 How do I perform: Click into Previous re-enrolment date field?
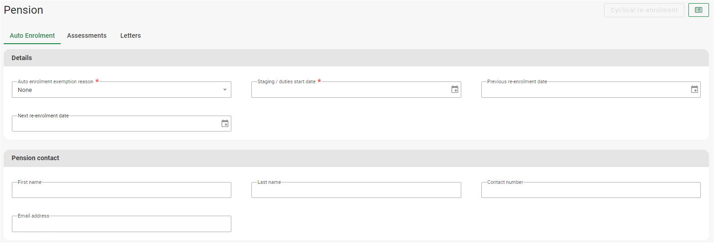(584, 90)
